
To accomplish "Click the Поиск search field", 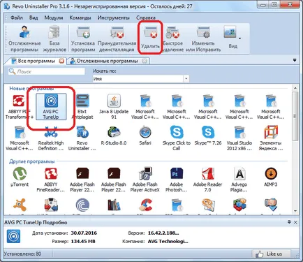I will click(47, 71).
